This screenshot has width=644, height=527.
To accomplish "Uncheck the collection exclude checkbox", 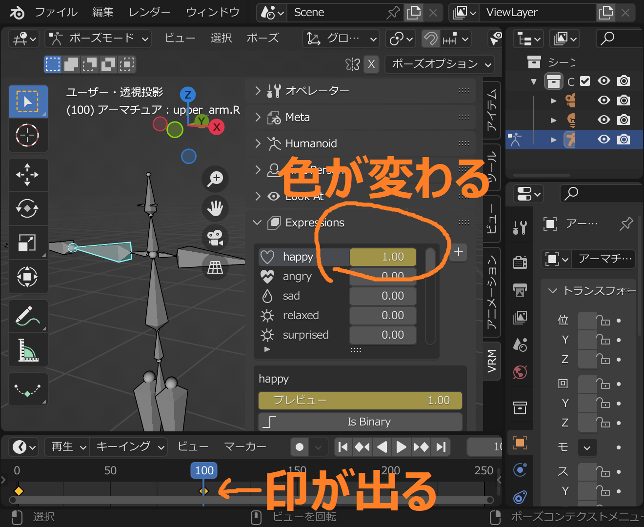I will pos(585,81).
